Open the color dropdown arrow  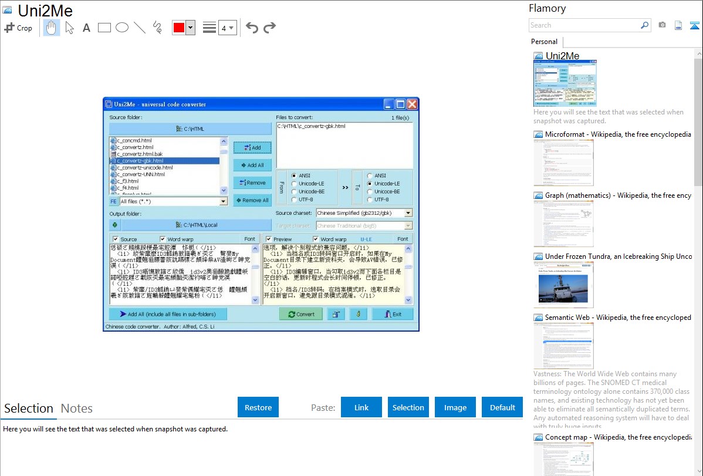coord(191,28)
